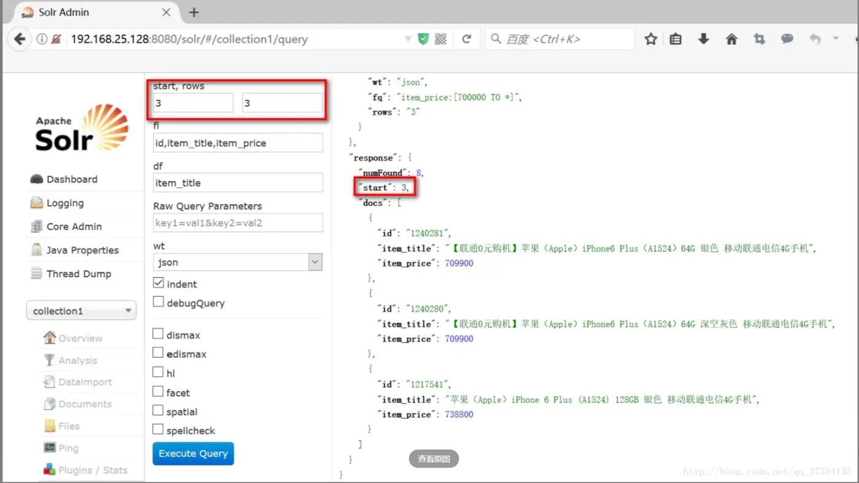Click the 查看原图 button
This screenshot has width=859, height=483.
(x=434, y=459)
